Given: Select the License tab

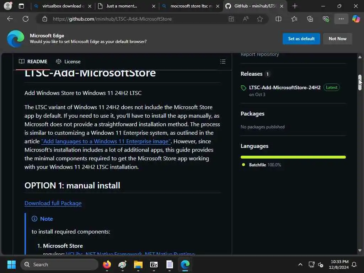Looking at the screenshot, I should click(68, 61).
